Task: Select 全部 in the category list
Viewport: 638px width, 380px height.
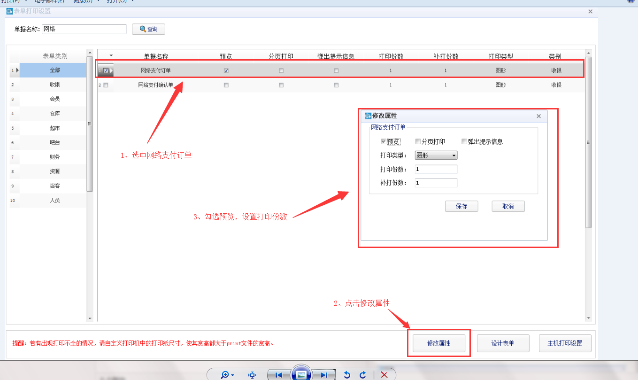Action: tap(53, 70)
